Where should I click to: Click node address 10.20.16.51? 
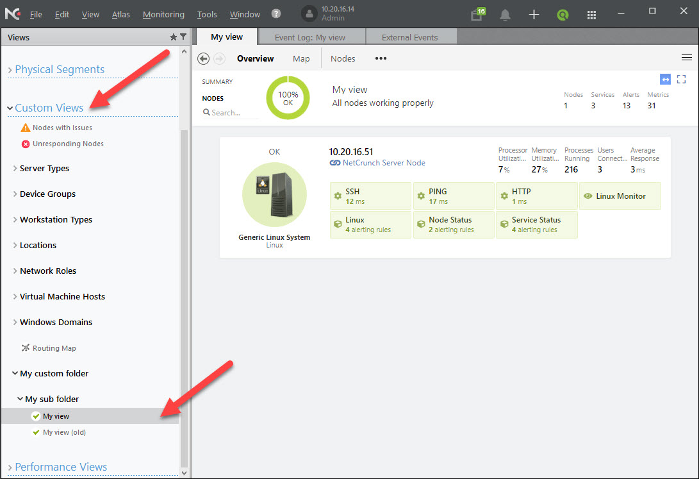point(351,152)
